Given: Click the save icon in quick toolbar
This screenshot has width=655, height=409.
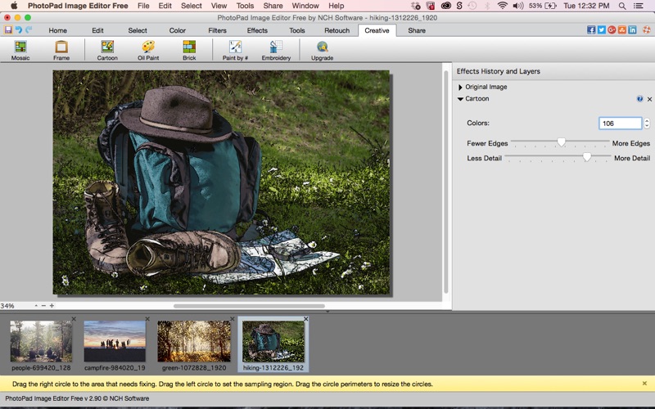Looking at the screenshot, I should tap(8, 30).
